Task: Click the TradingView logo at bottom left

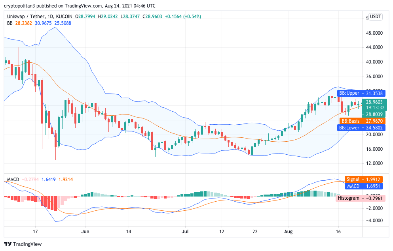Action: [x=23, y=244]
